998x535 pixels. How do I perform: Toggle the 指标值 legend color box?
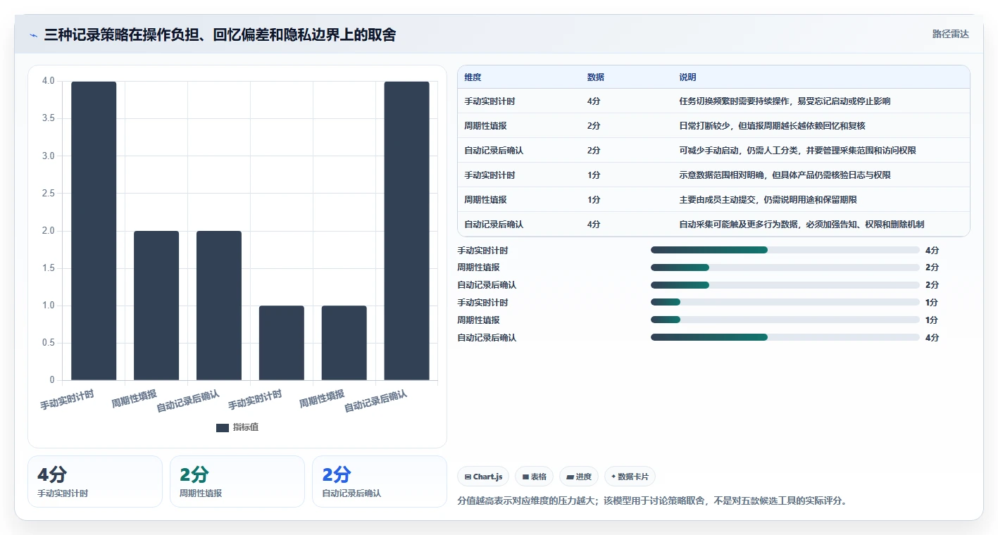pos(223,428)
